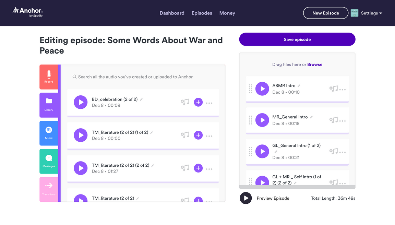Viewport: 395px width, 225px height.
Task: Grab MR_General Intro drag handle
Action: (x=250, y=120)
